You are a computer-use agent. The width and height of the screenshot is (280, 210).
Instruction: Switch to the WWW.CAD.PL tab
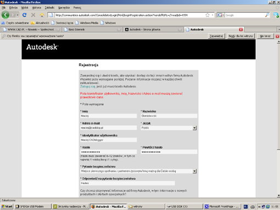(31, 30)
